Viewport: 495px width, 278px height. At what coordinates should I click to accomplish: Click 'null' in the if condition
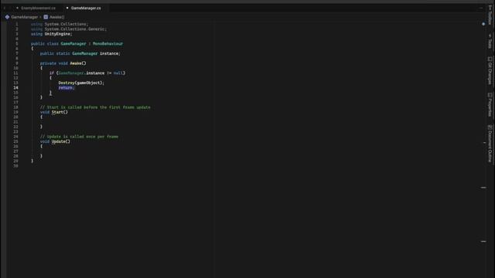pyautogui.click(x=118, y=73)
